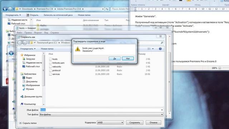Open Notepad's Вид menu
Image resolution: width=229 pixels, height=129 pixels.
(46, 33)
